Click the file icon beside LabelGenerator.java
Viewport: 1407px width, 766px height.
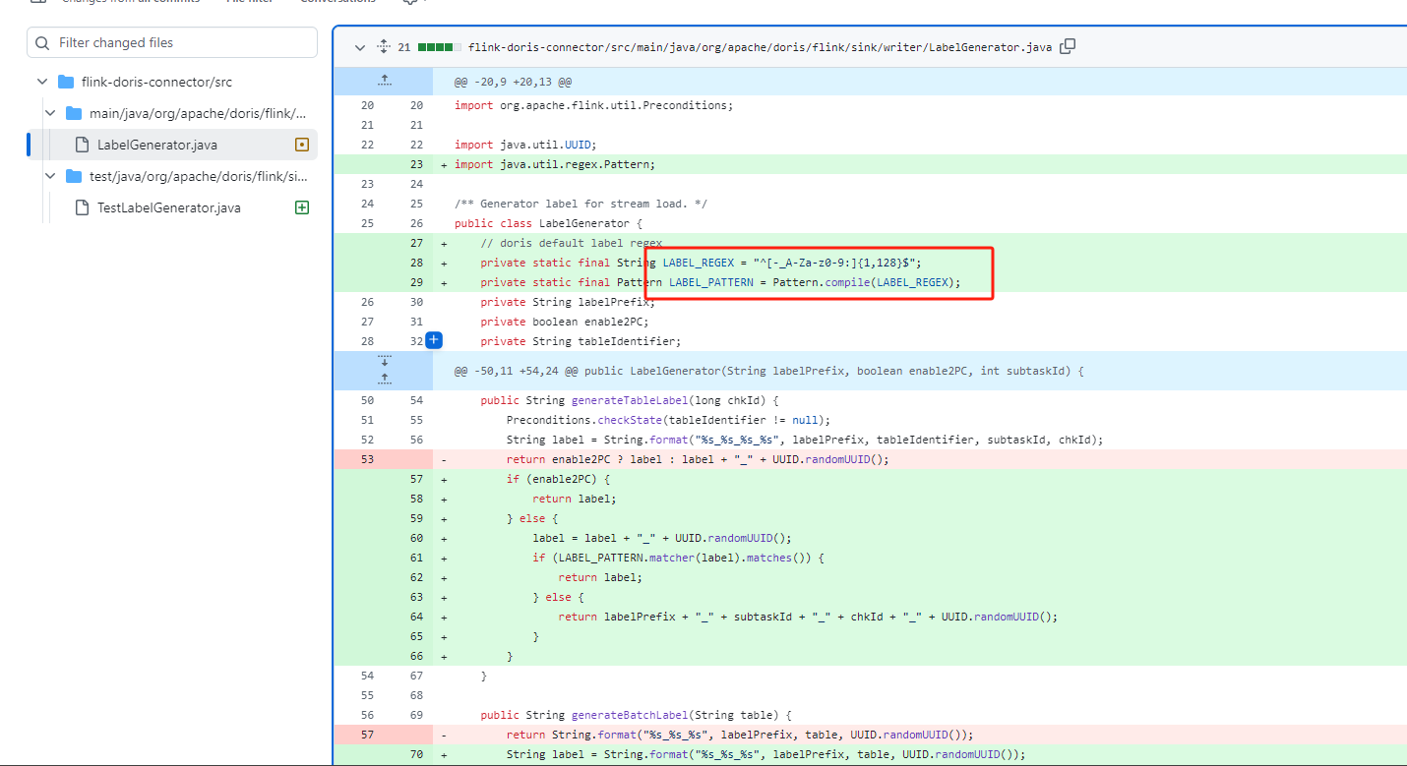82,145
